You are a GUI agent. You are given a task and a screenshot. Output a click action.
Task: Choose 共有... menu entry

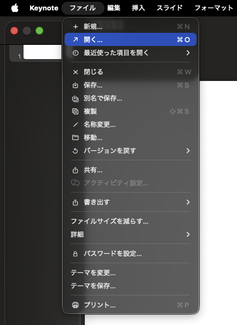(130, 170)
